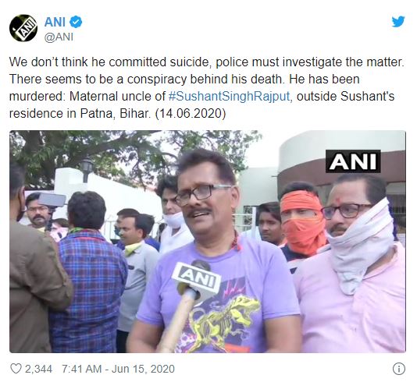Image resolution: width=417 pixels, height=382 pixels.
Task: Open the ANI display name link
Action: [x=55, y=22]
